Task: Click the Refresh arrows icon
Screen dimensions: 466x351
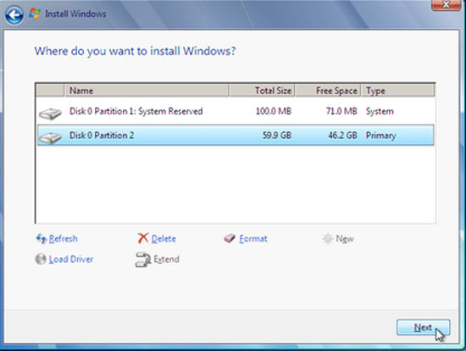Action: click(x=41, y=238)
